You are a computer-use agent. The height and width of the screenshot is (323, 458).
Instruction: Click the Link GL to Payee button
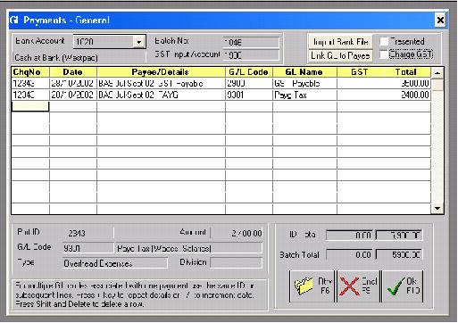pyautogui.click(x=340, y=55)
